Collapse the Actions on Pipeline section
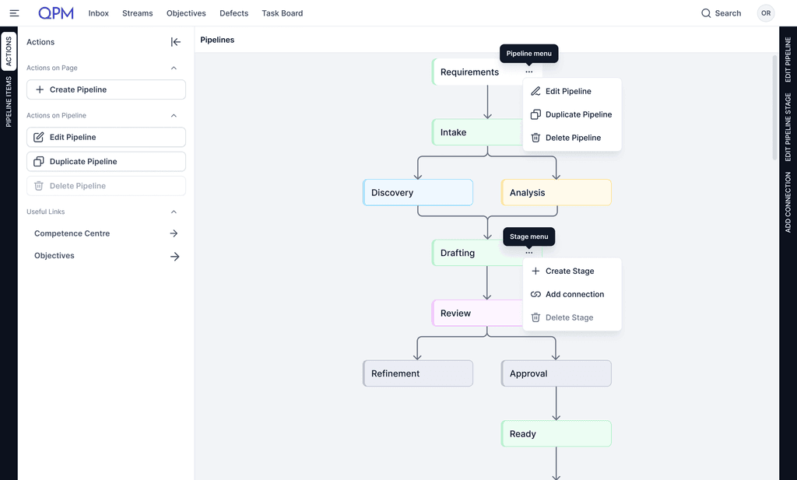Screen dimensions: 797x480 coord(174,115)
